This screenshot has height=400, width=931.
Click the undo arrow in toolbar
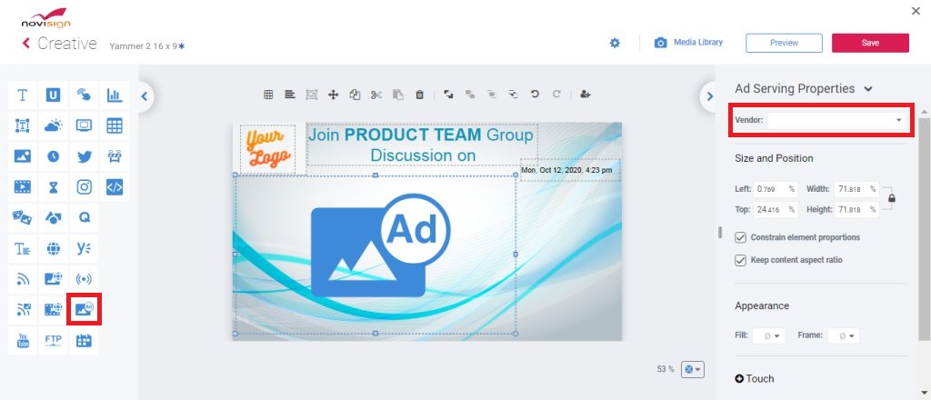pyautogui.click(x=535, y=94)
